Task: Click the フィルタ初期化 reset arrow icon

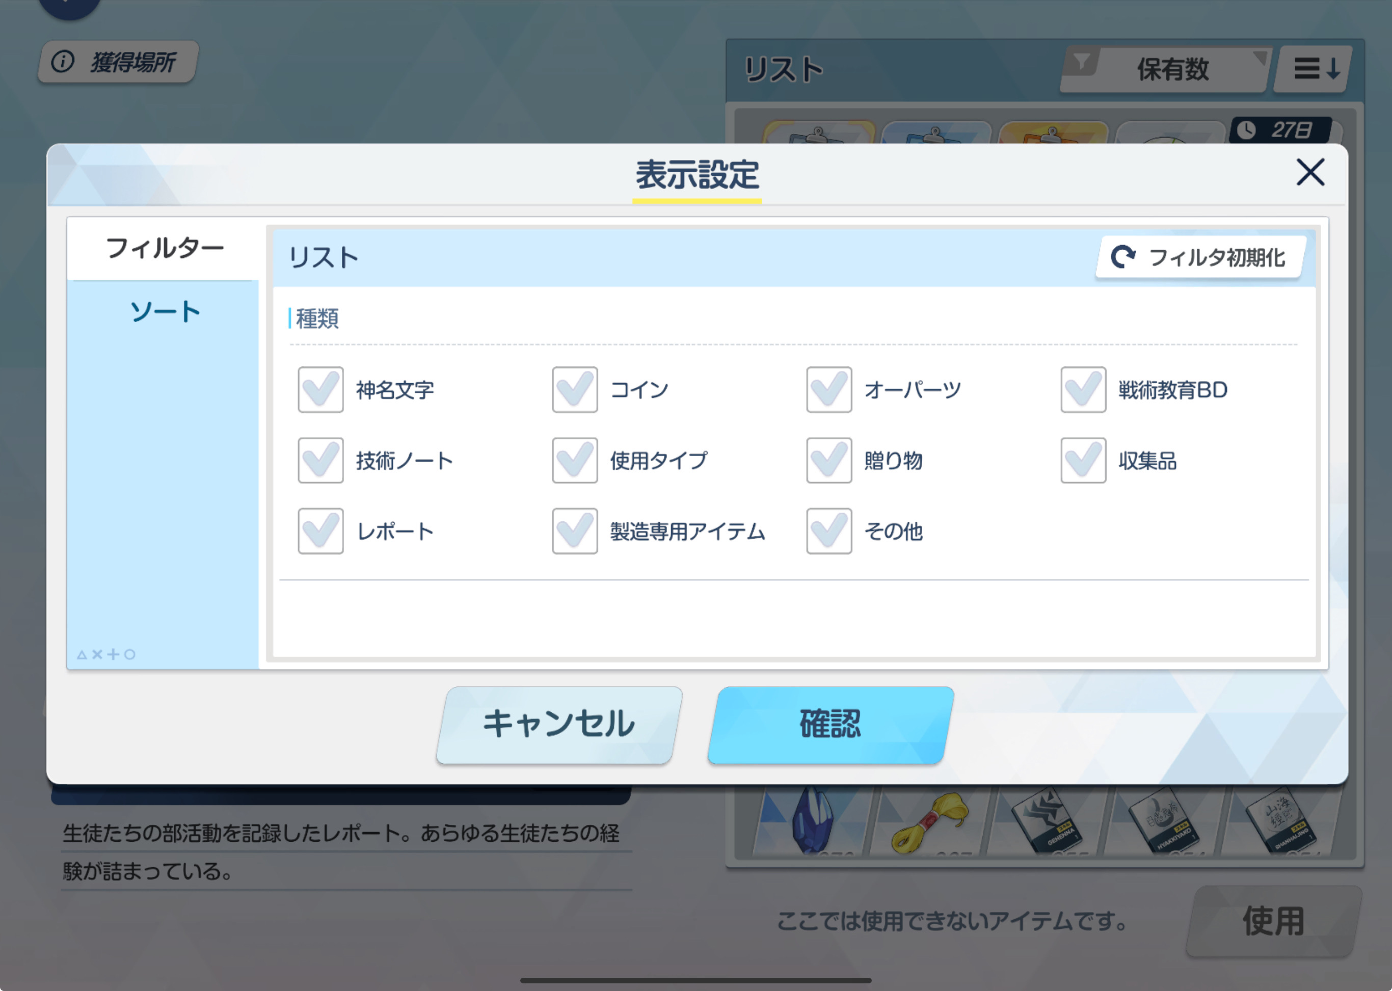Action: pos(1123,257)
